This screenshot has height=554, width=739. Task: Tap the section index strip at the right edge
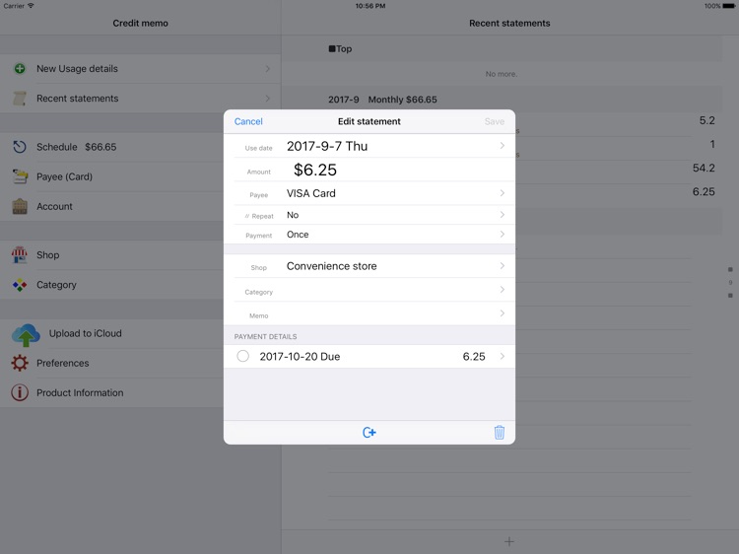pyautogui.click(x=730, y=283)
